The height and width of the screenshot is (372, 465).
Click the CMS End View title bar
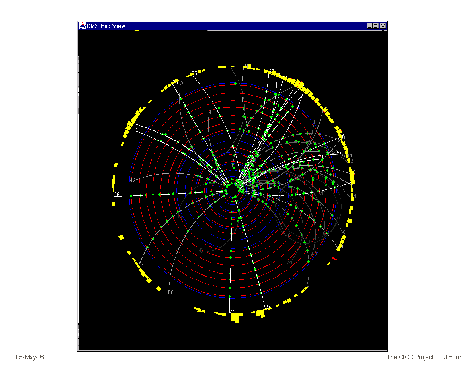point(218,26)
